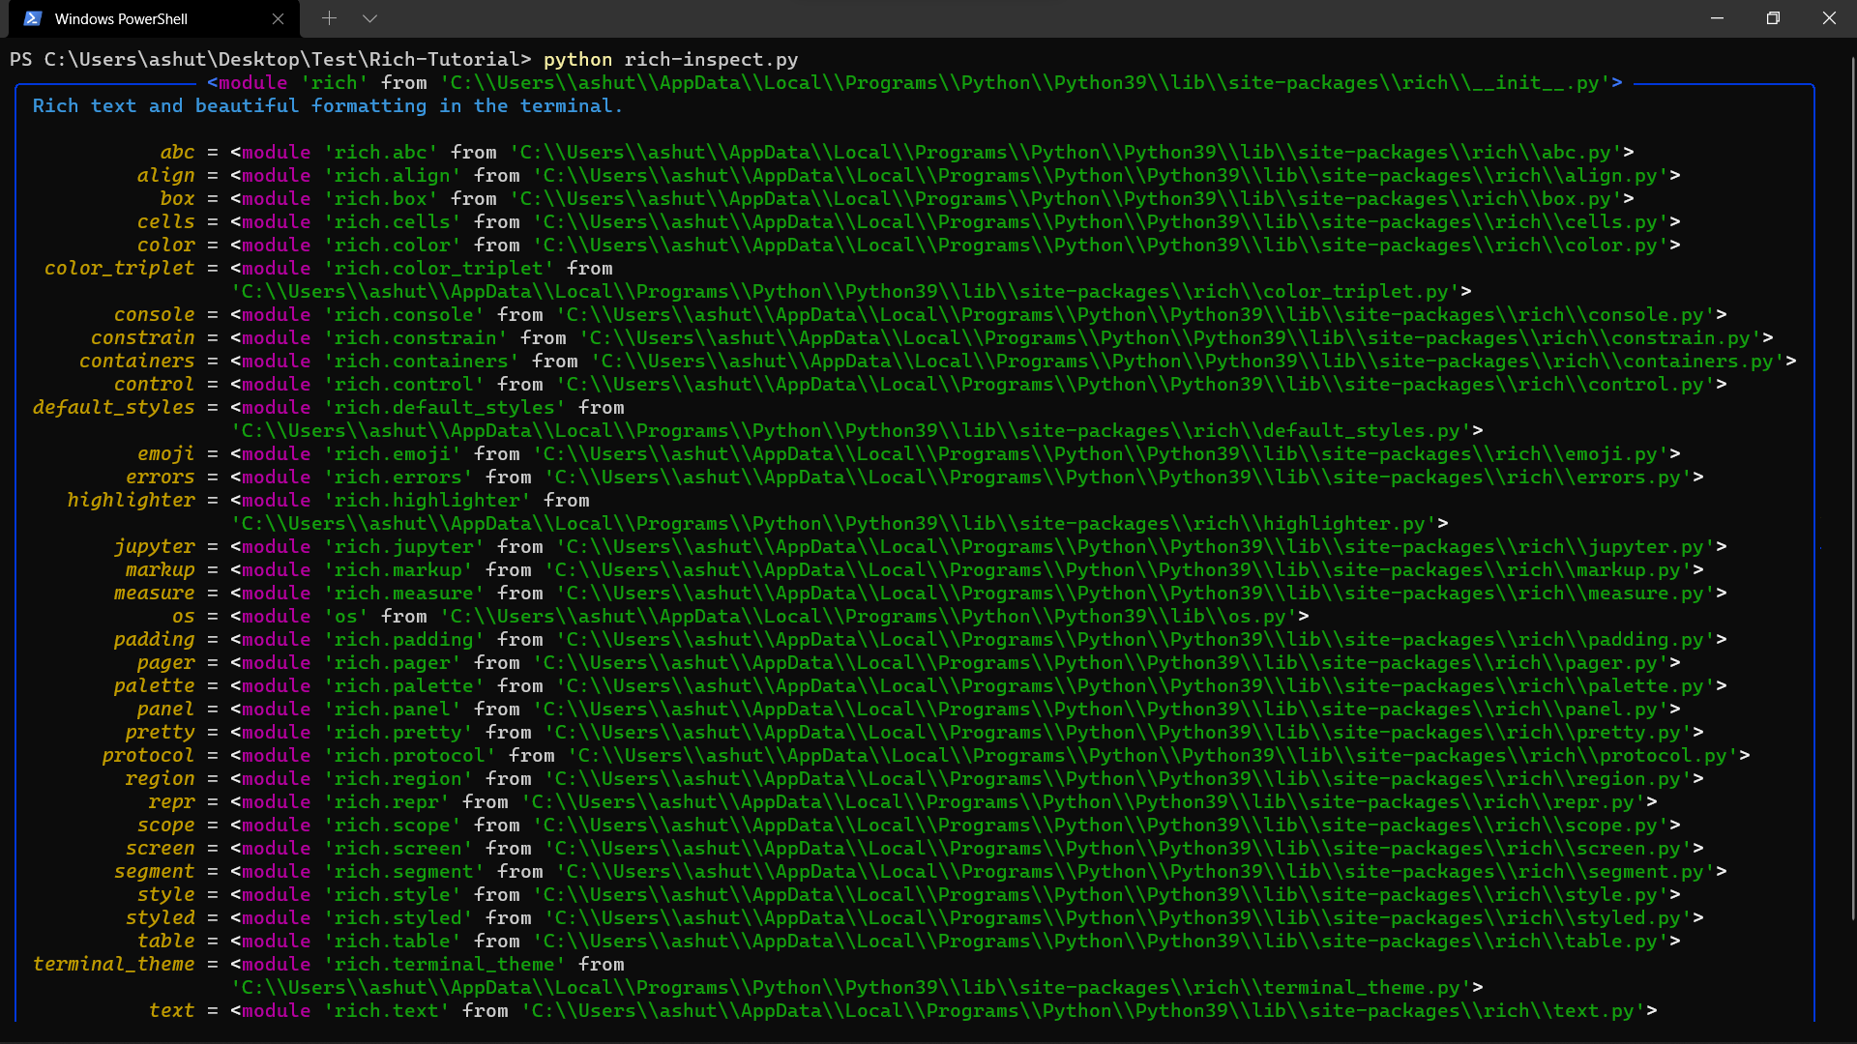The height and width of the screenshot is (1044, 1857).
Task: Click the 'constrain' attribute name
Action: 142,338
